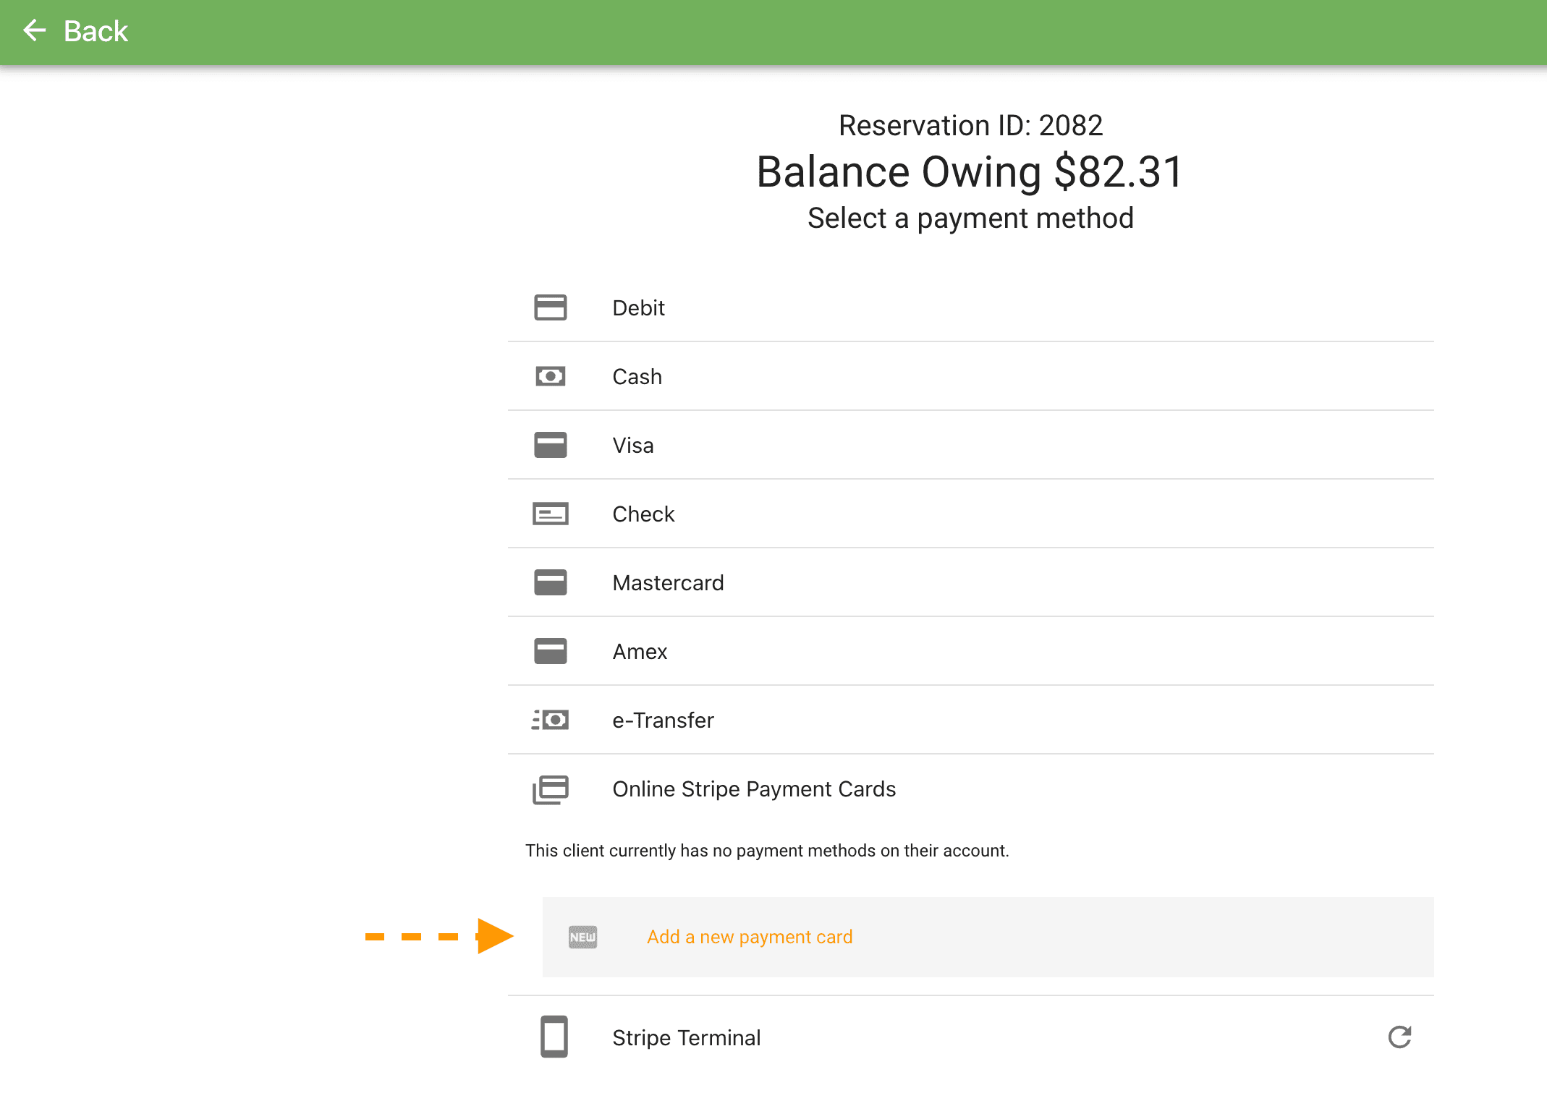
Task: Select the Debit card icon
Action: tap(551, 307)
